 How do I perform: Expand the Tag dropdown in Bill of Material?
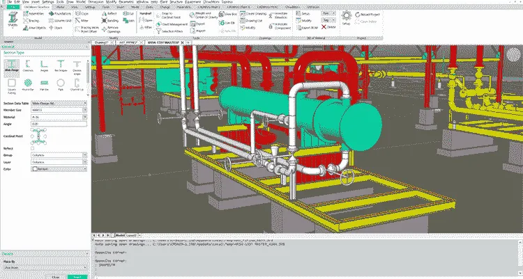tap(328, 20)
